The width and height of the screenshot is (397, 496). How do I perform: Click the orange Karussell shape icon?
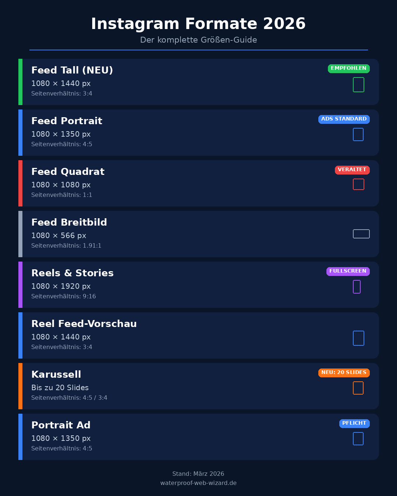(x=358, y=388)
